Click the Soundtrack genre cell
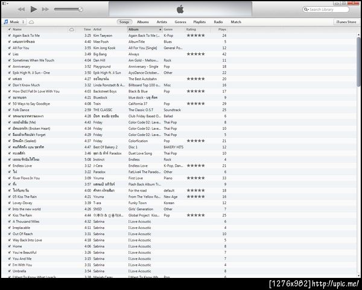362x290 pixels. click(172, 110)
